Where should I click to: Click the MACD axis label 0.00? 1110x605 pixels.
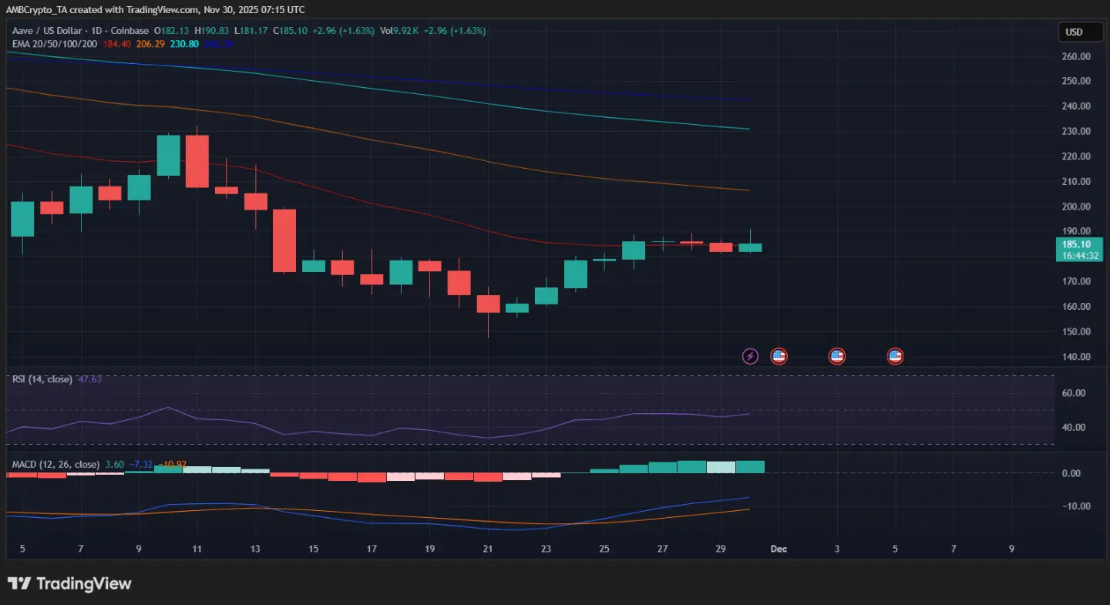tap(1073, 473)
